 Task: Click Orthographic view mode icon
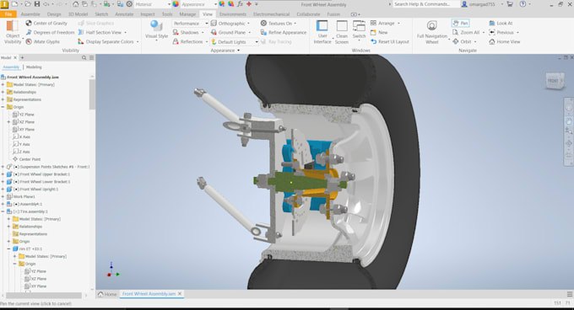(x=214, y=23)
